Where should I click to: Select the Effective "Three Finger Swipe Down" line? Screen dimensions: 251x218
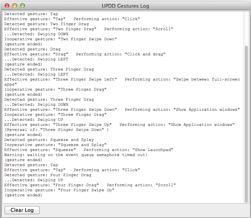point(122,110)
